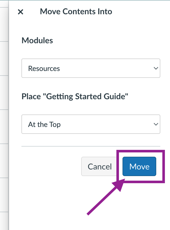Confirm with the blue Move button
The width and height of the screenshot is (170, 230).
point(139,166)
